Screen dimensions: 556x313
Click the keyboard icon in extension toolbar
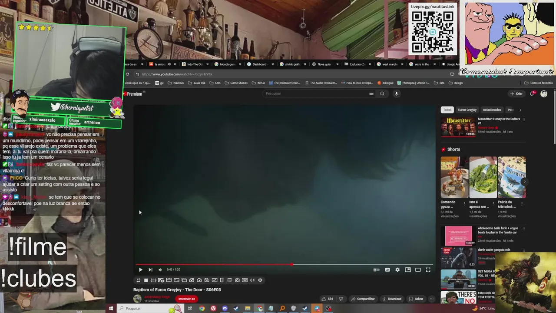click(245, 280)
